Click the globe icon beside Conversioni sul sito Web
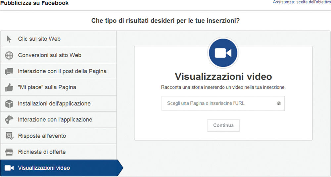This screenshot has height=177, width=331. click(x=9, y=55)
